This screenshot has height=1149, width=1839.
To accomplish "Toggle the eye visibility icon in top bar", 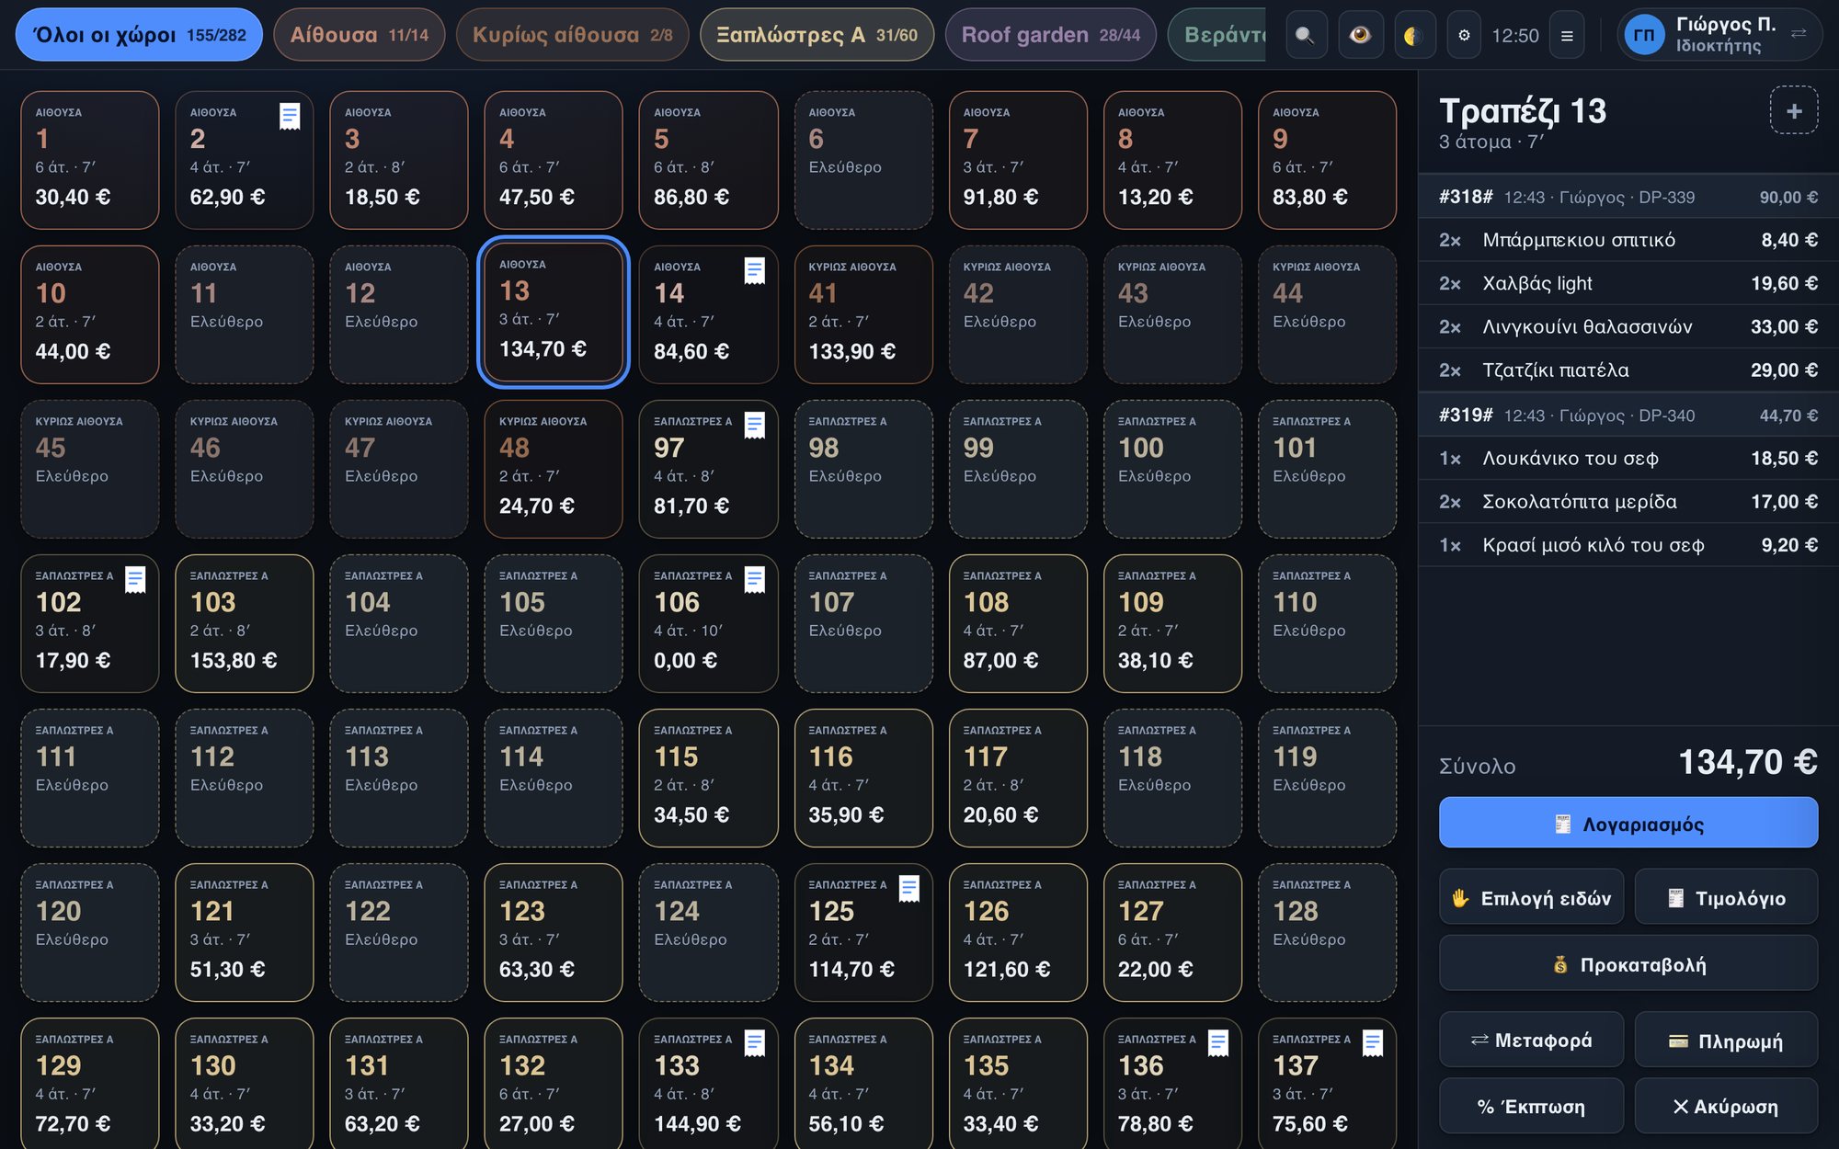I will 1360,35.
